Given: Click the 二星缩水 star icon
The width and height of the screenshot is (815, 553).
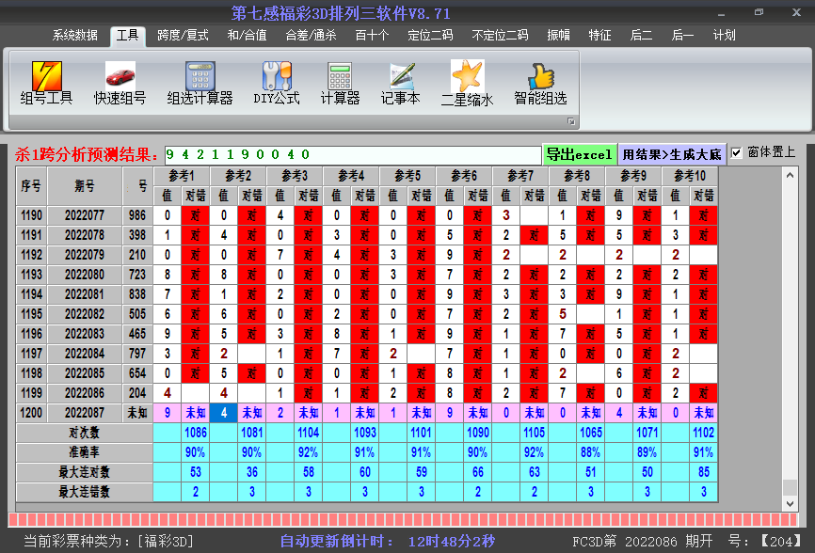Looking at the screenshot, I should click(467, 83).
